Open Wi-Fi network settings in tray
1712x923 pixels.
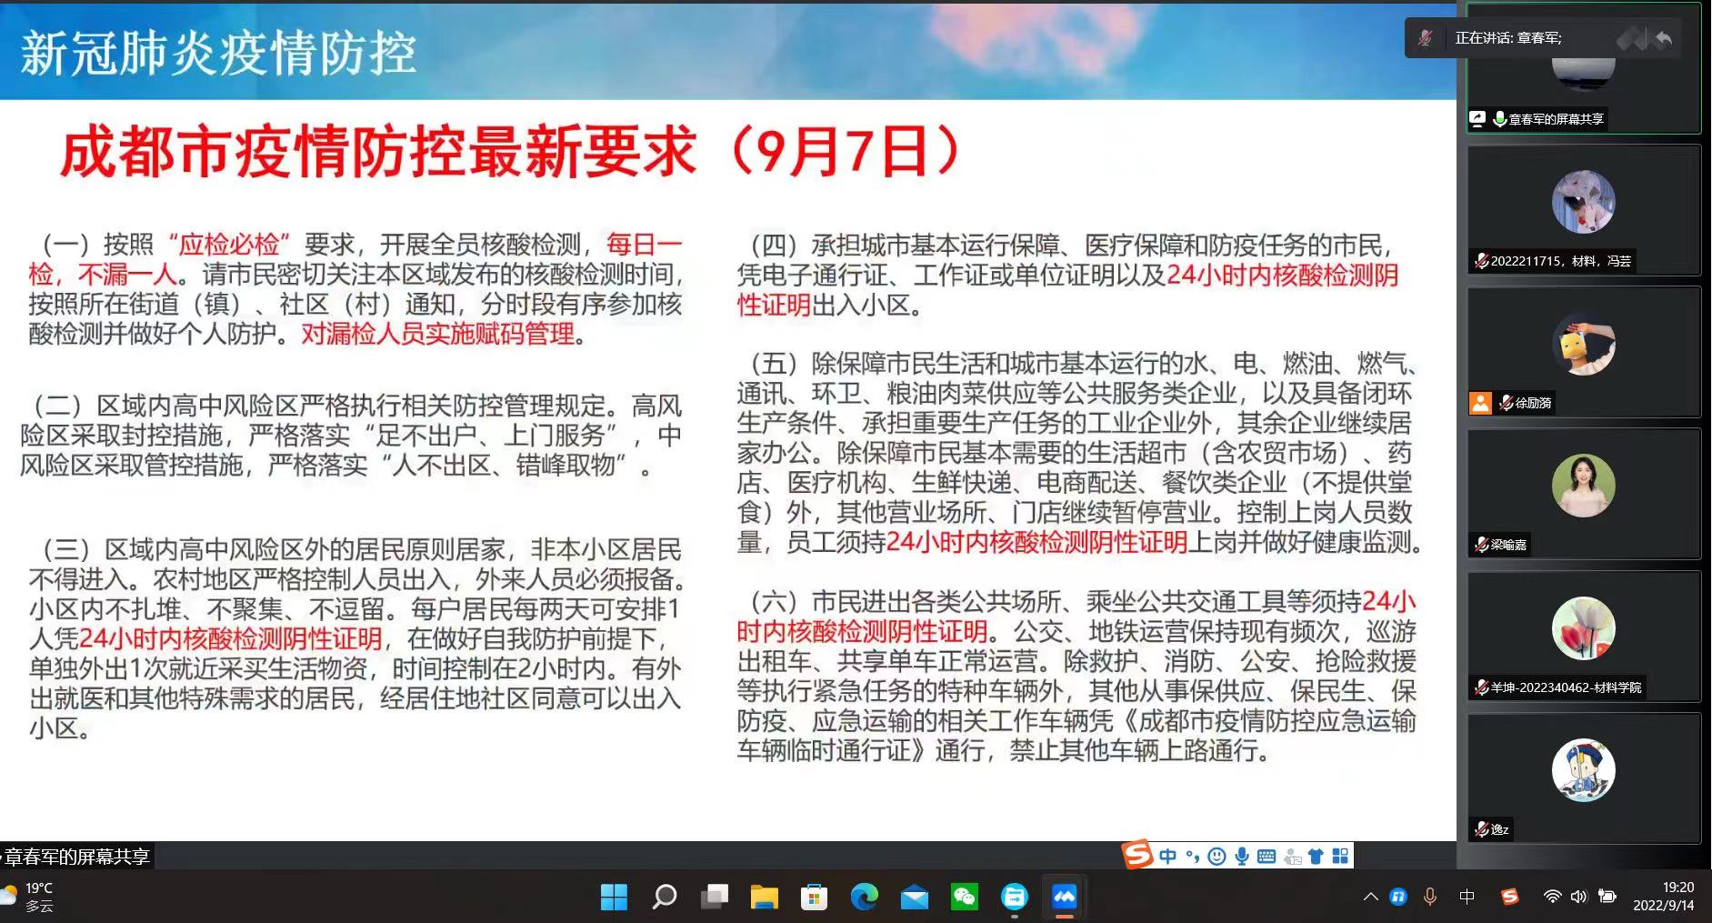(1552, 897)
